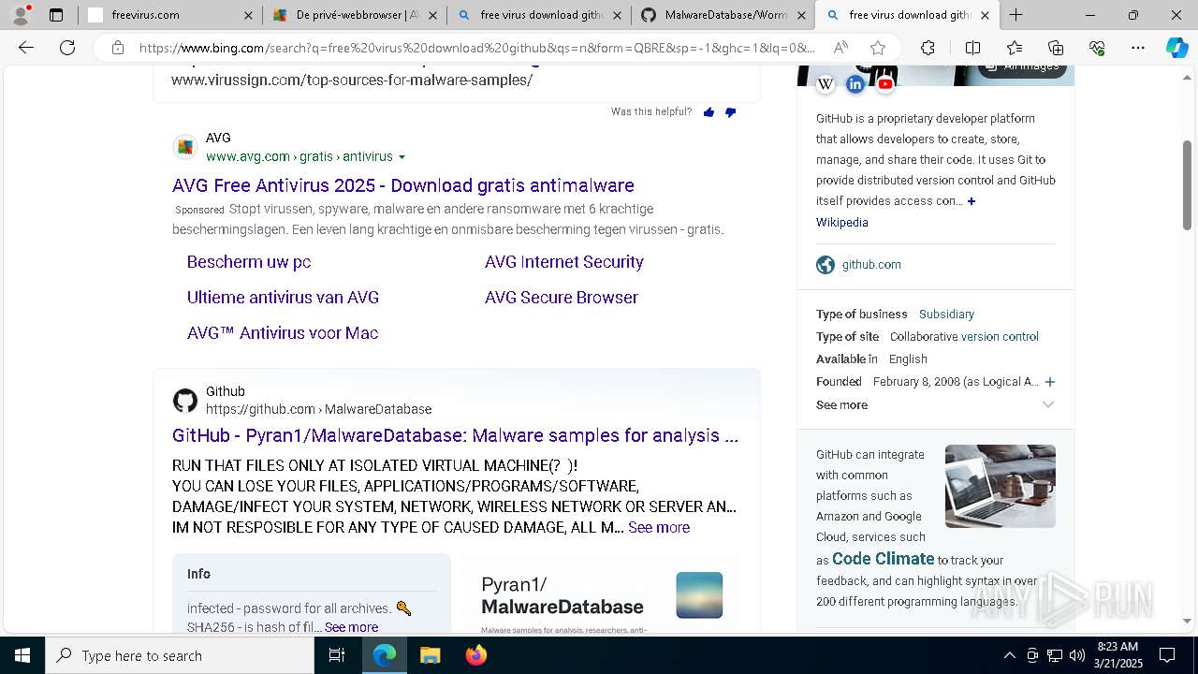Screen dimensions: 1198x674
Task: Open the AVG Secure Browser sitelink
Action: click(x=562, y=298)
